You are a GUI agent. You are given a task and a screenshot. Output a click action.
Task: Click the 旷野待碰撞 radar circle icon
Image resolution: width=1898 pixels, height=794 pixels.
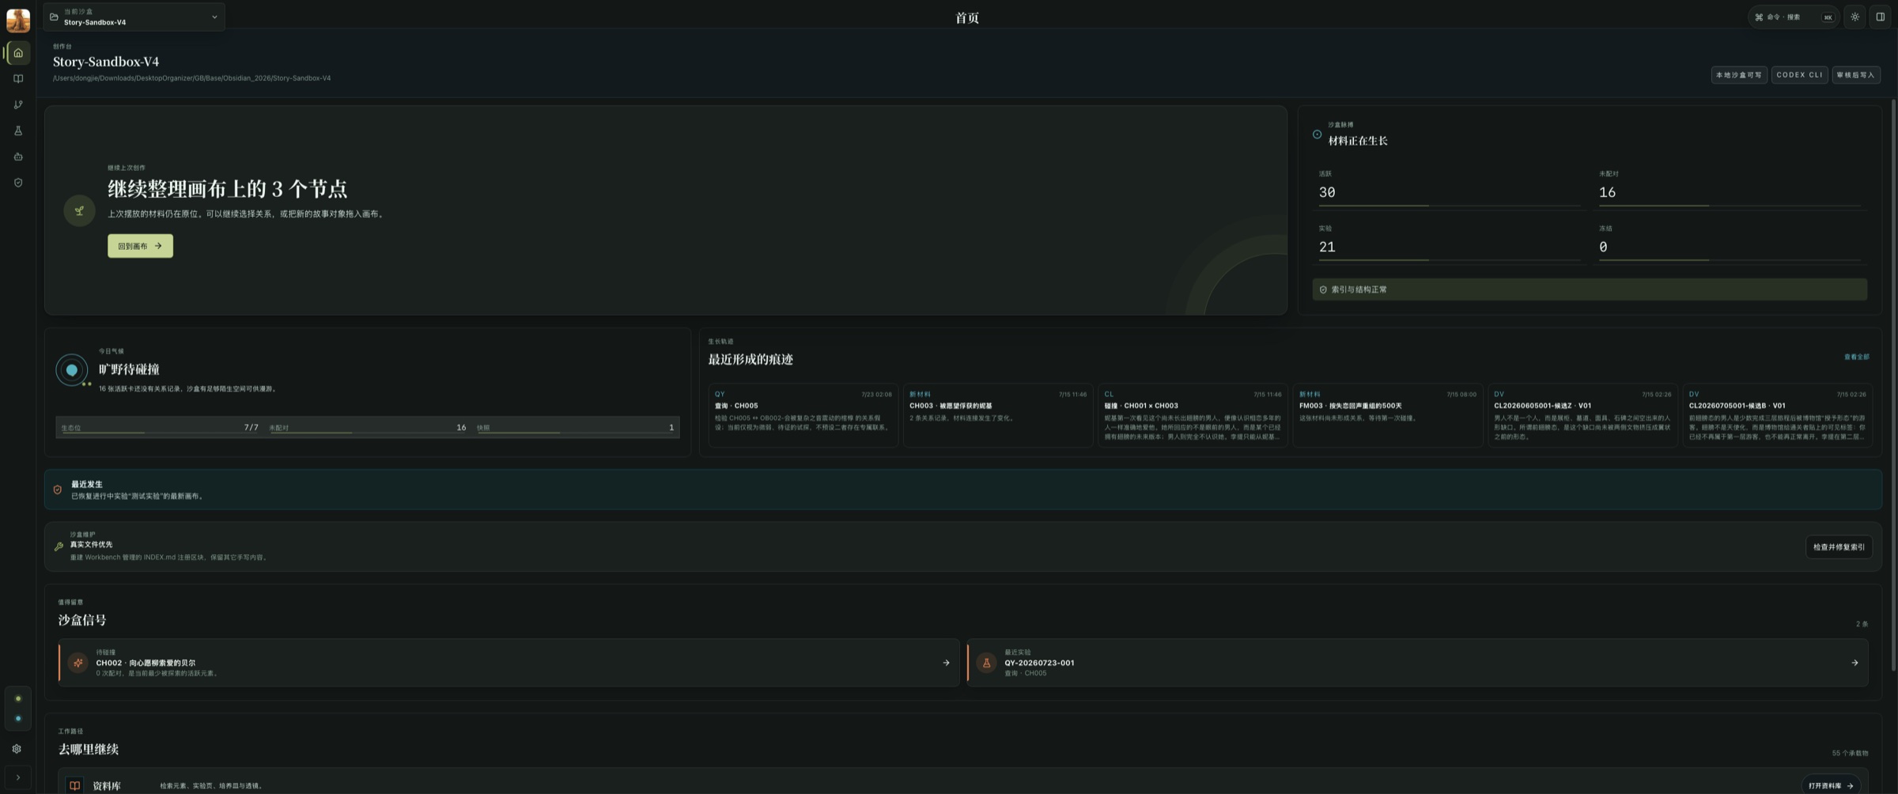point(72,370)
